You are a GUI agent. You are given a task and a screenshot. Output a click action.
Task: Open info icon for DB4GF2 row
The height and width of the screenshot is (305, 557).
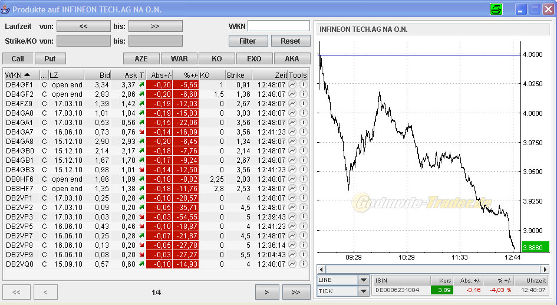[x=304, y=94]
